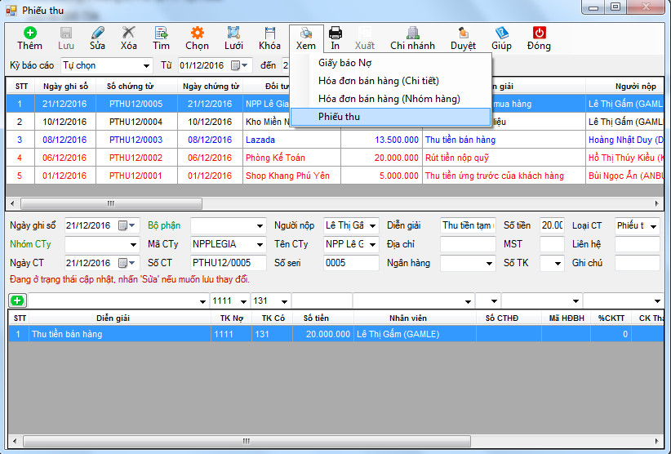Select the Lazada row in the receipts grid
Screen dimensions: 671x454
[335, 140]
